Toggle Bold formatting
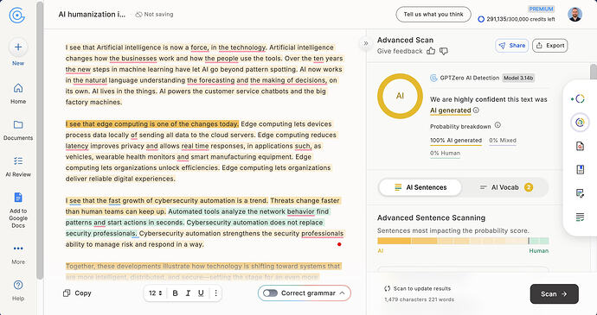Image resolution: width=597 pixels, height=315 pixels. point(175,293)
